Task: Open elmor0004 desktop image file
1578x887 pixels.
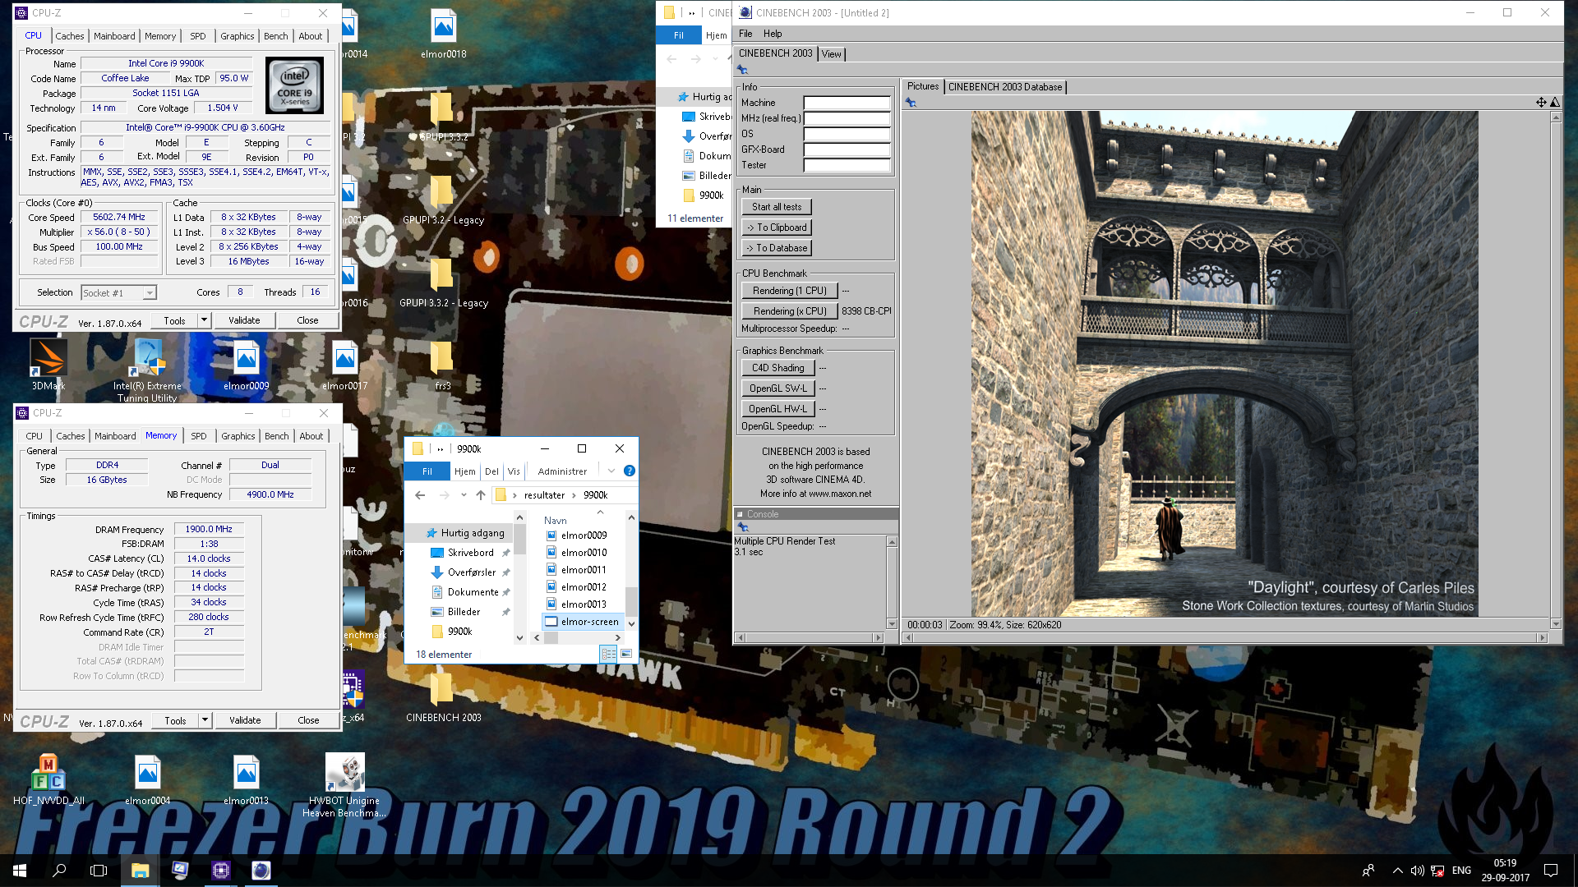Action: [x=147, y=779]
